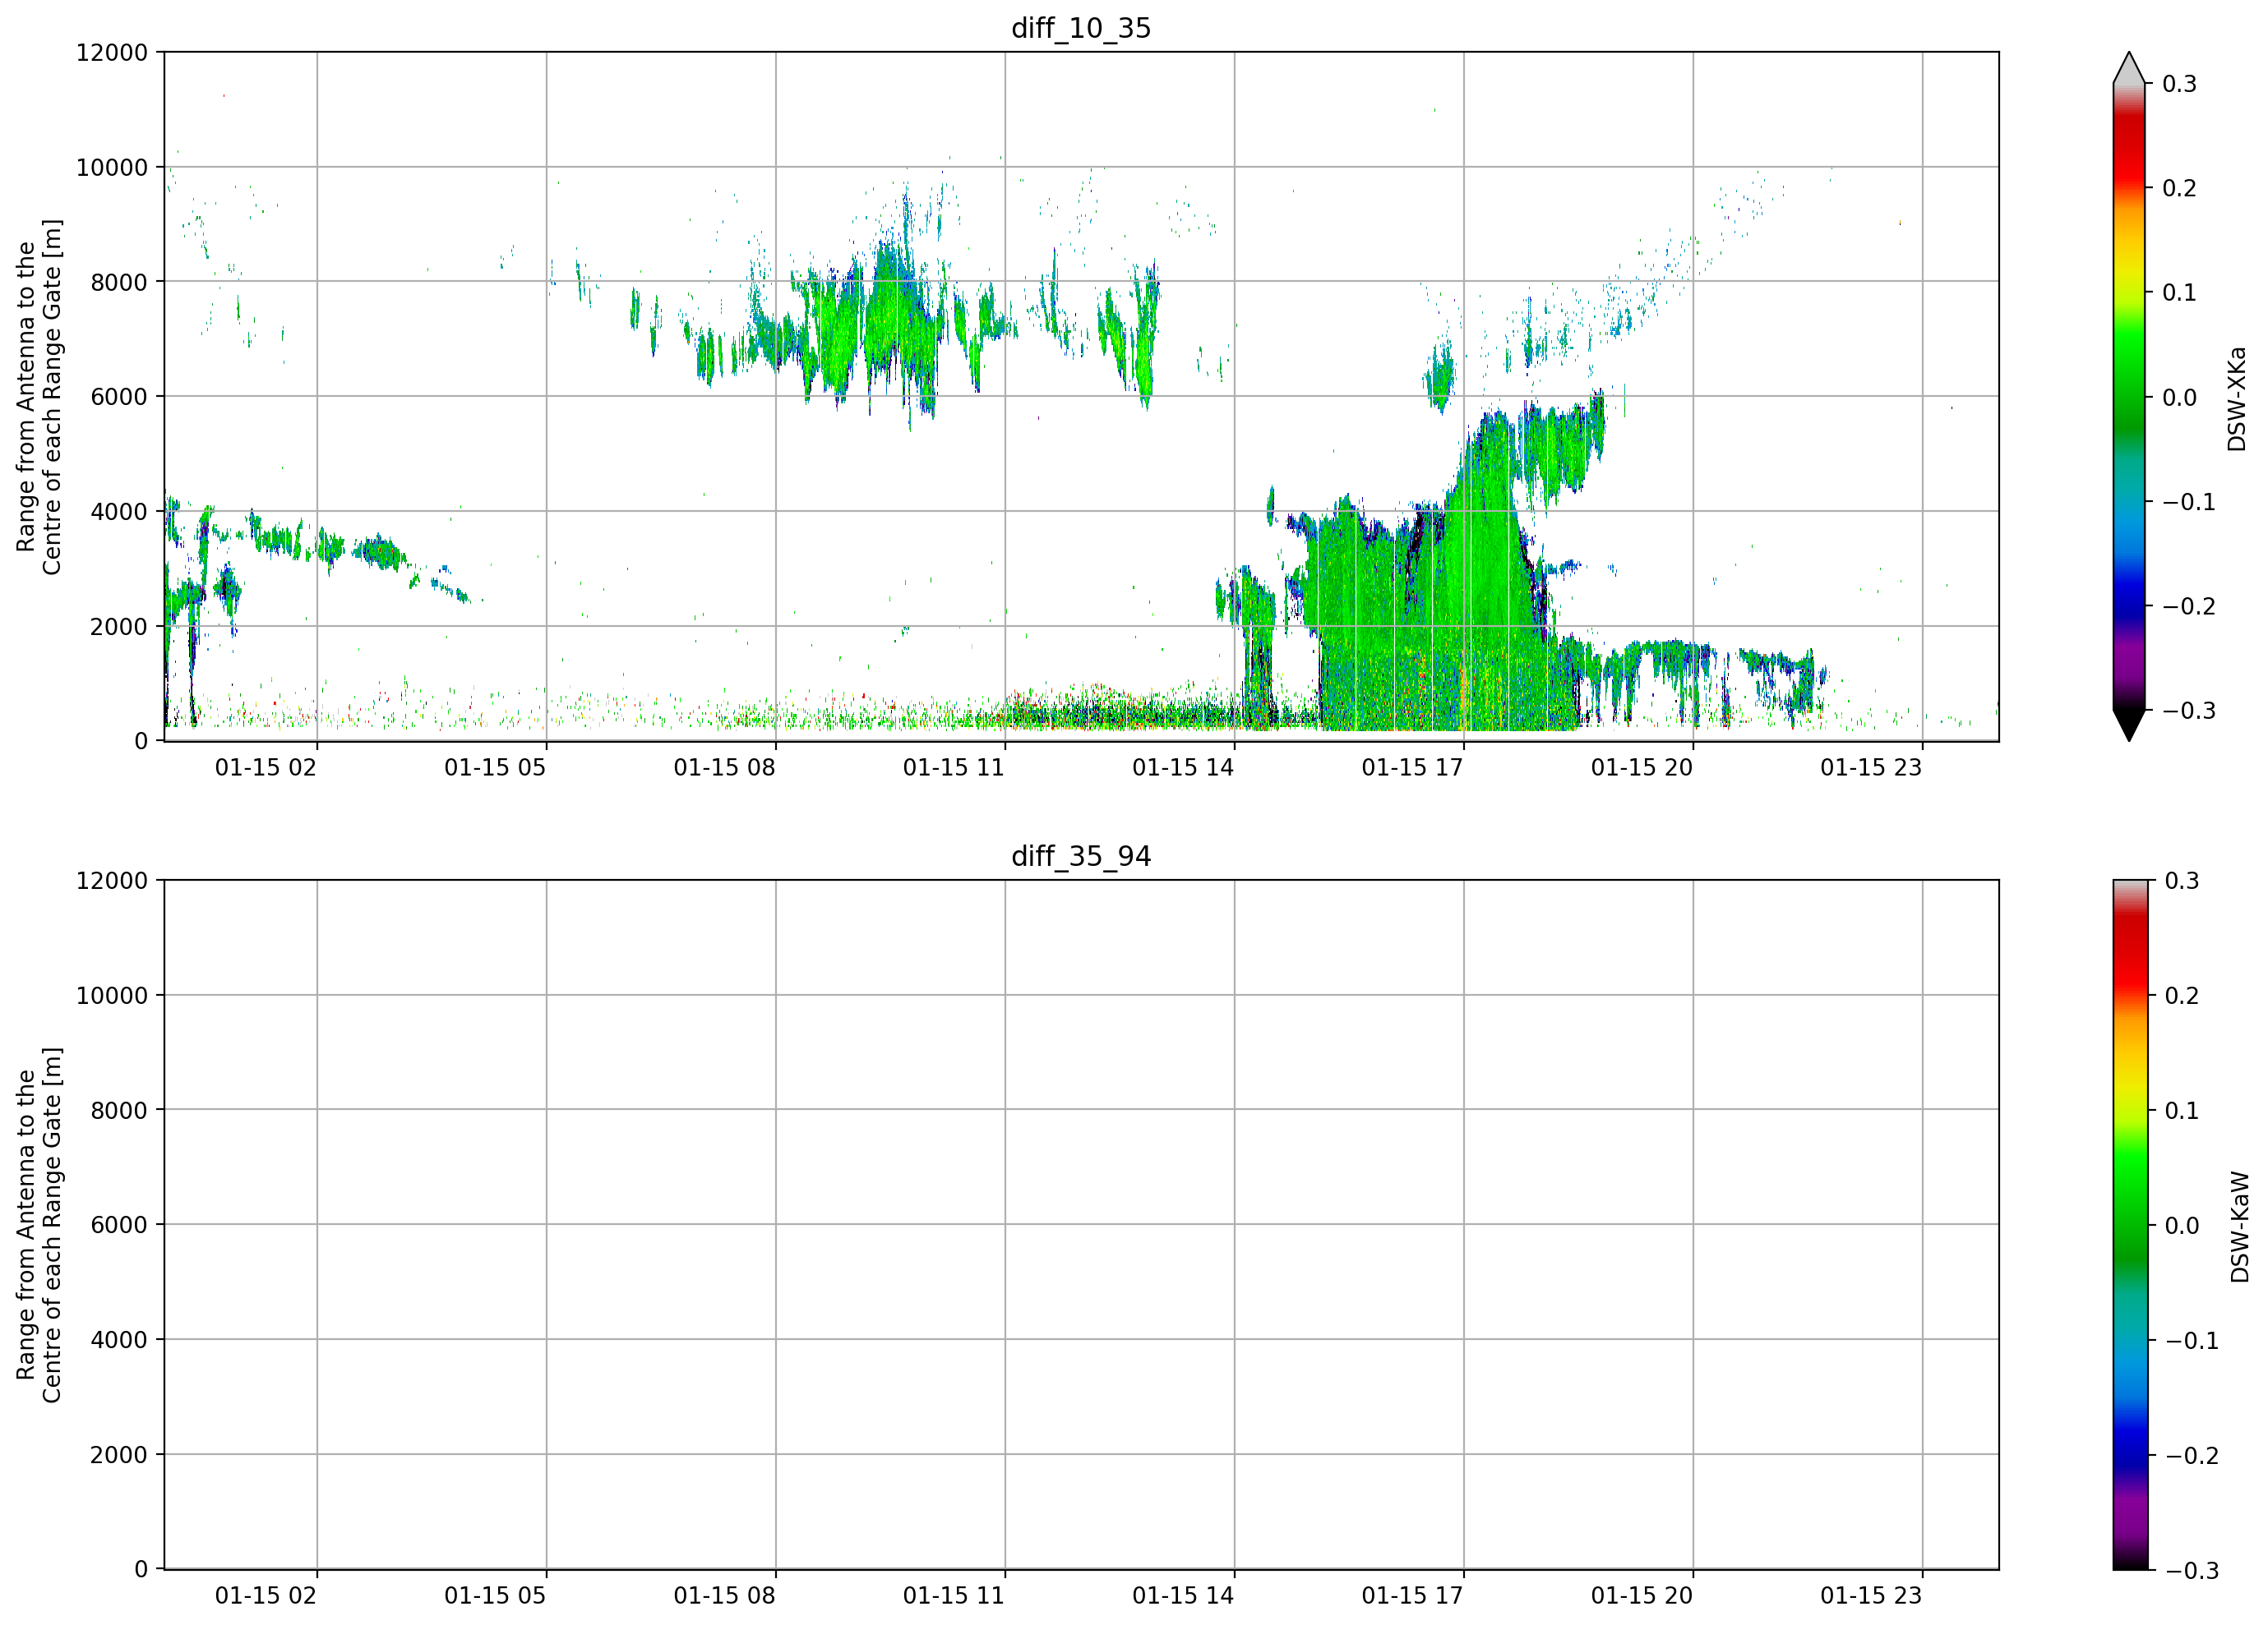Click the 01-15 08 time tick under diff_10_35

(x=724, y=767)
